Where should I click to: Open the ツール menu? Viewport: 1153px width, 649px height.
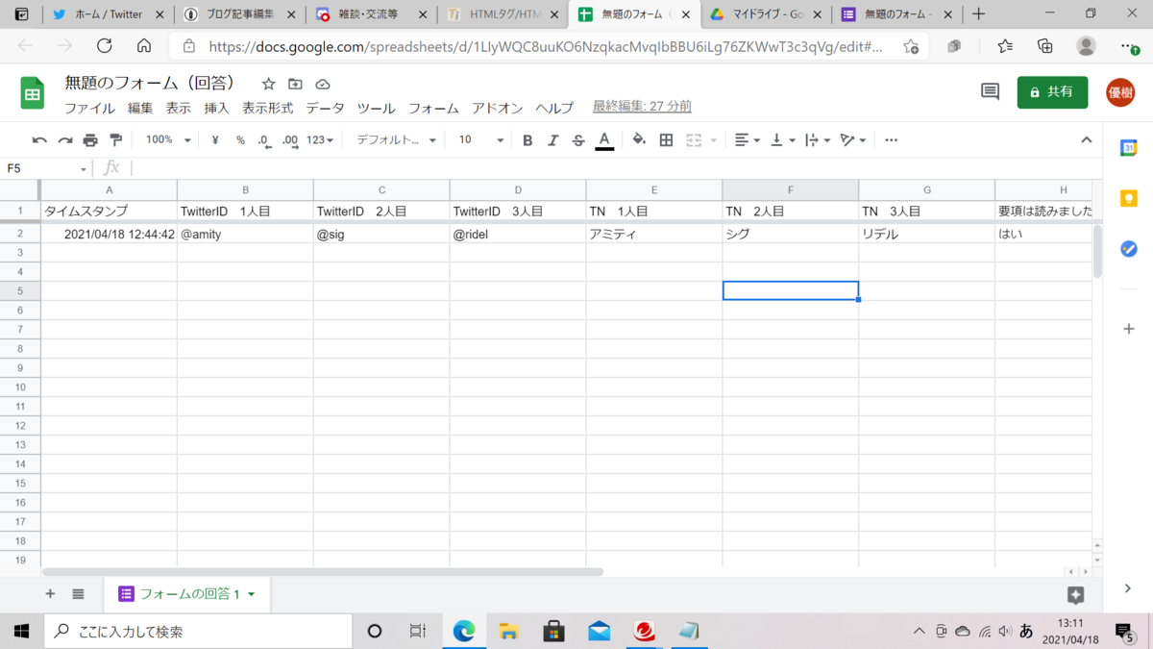point(376,108)
